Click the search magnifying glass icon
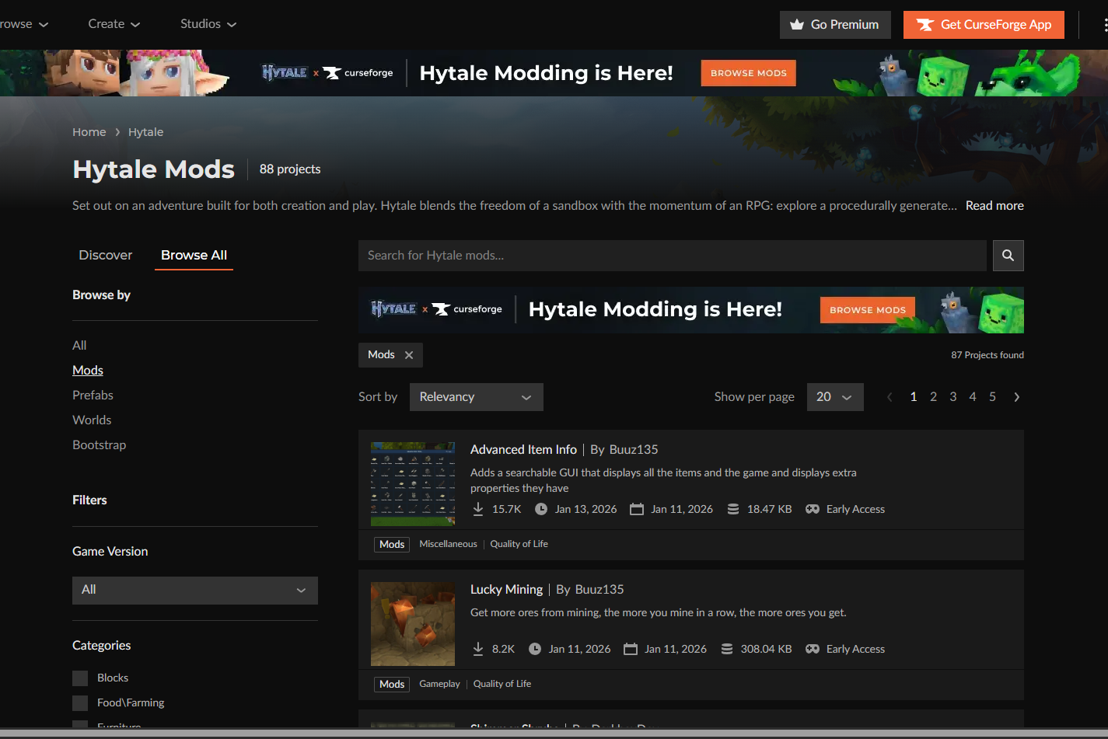1108x739 pixels. (1008, 255)
